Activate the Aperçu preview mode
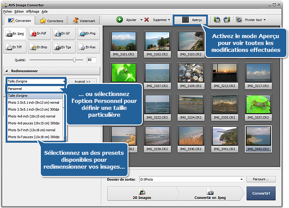Viewport: 289px width, 208px height. pos(190,20)
